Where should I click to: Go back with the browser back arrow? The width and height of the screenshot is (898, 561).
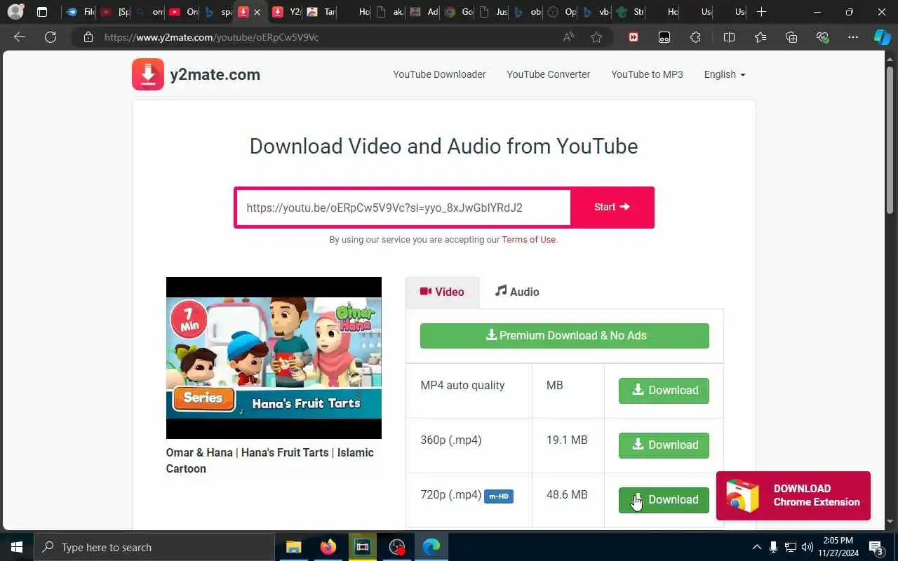click(x=20, y=37)
